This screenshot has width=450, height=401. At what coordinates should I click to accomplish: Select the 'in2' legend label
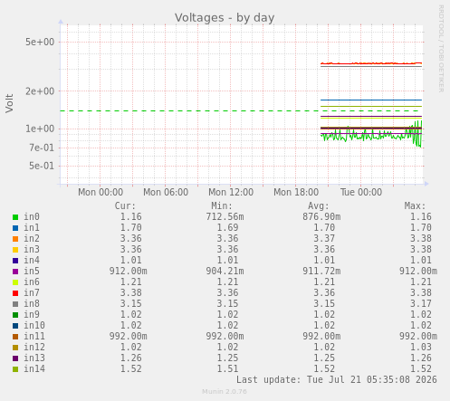coord(32,238)
